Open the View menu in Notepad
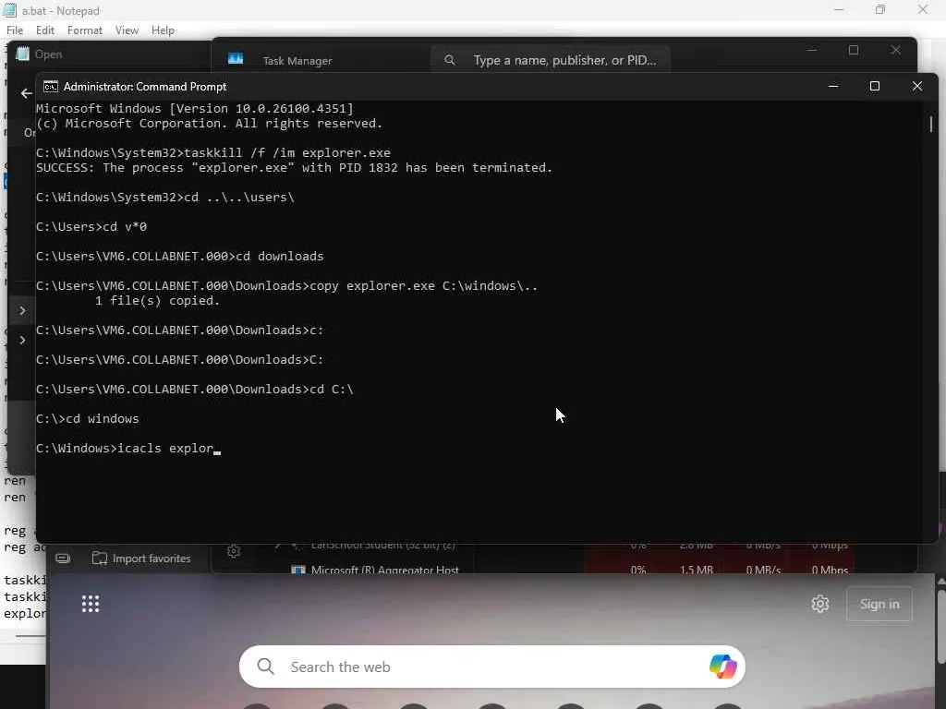Image resolution: width=946 pixels, height=709 pixels. click(127, 30)
